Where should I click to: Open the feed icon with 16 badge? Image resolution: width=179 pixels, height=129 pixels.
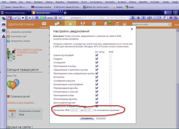click(106, 24)
